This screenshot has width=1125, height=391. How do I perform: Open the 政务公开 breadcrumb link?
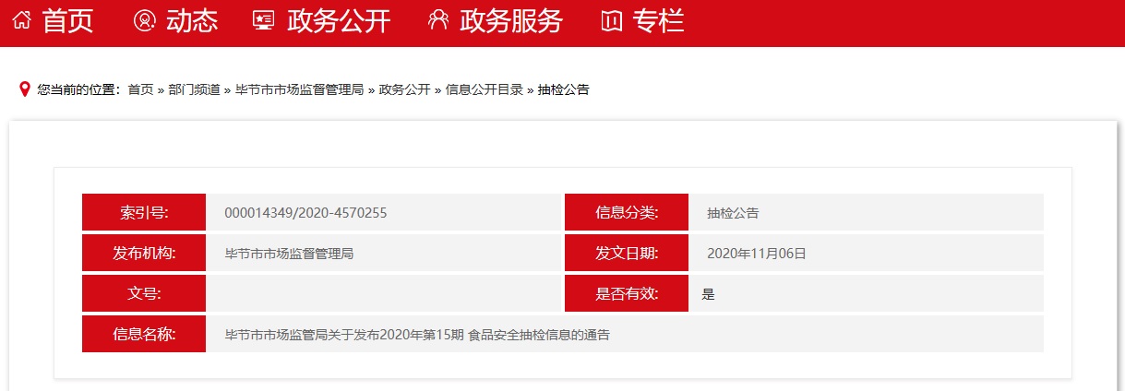pos(404,89)
